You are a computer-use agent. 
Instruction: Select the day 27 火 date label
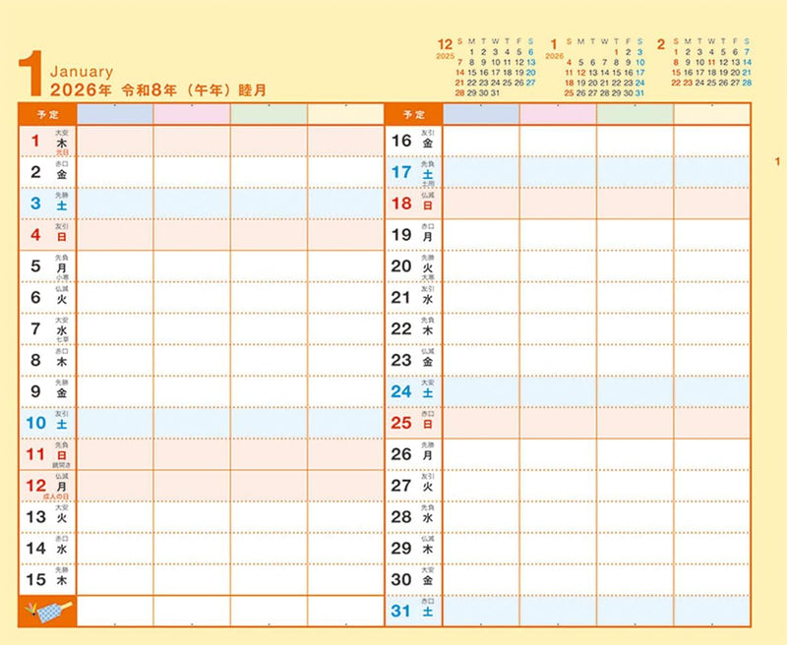pos(413,486)
